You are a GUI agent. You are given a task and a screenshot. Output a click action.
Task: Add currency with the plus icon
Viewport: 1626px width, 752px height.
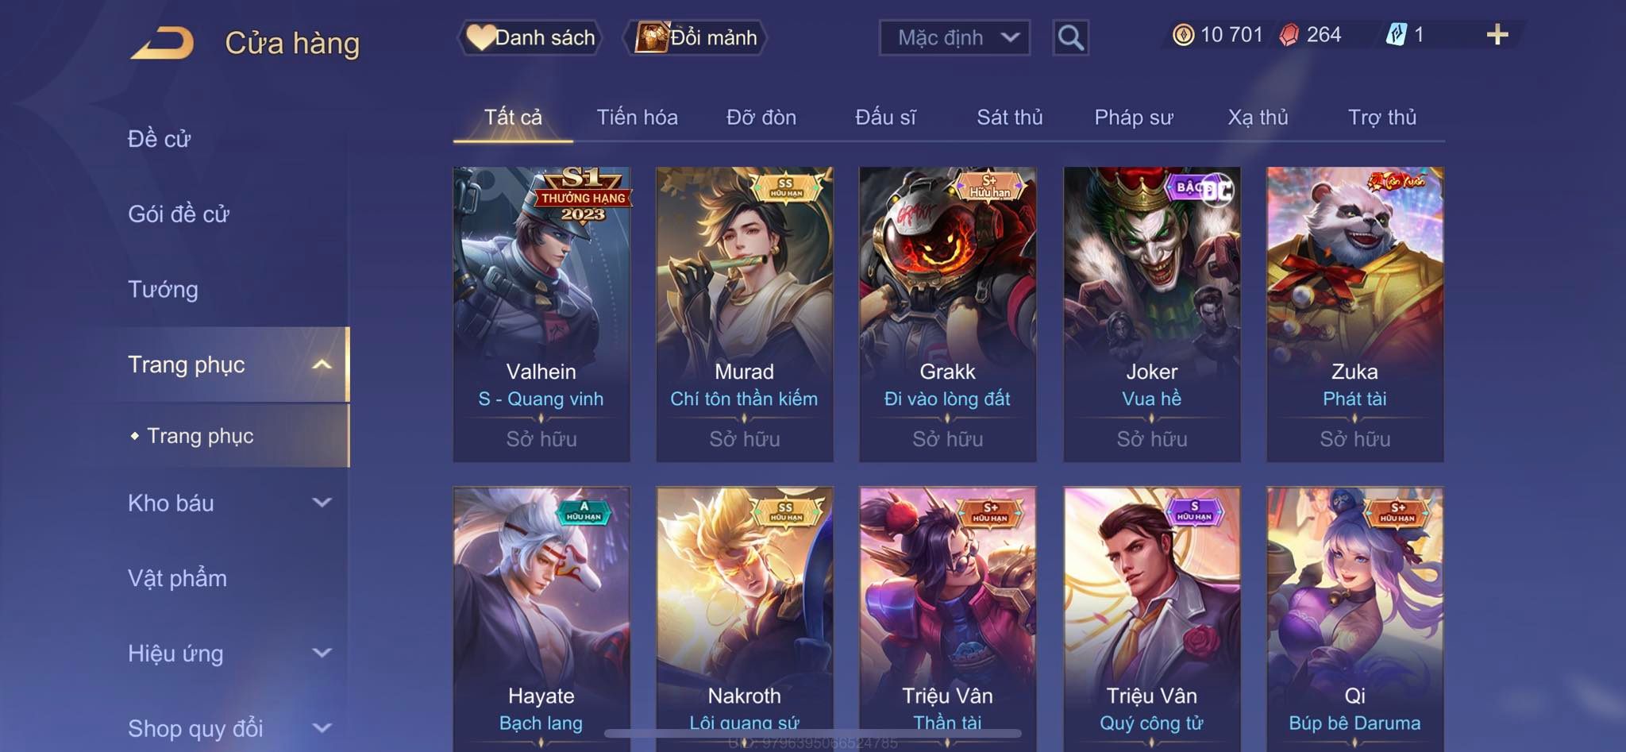(1497, 34)
